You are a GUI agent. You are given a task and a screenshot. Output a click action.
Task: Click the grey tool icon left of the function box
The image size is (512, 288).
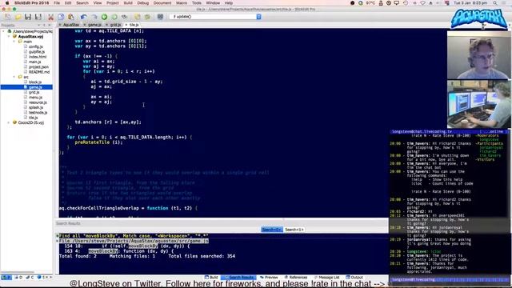[160, 17]
